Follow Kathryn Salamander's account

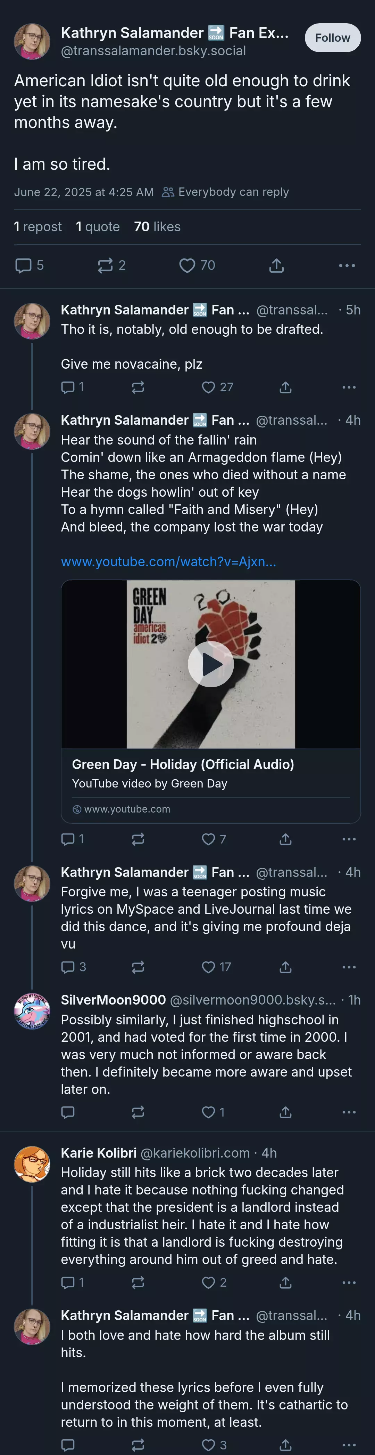coord(333,38)
